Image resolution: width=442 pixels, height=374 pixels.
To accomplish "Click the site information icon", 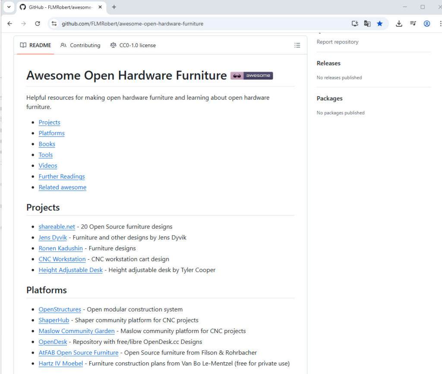I will point(54,24).
